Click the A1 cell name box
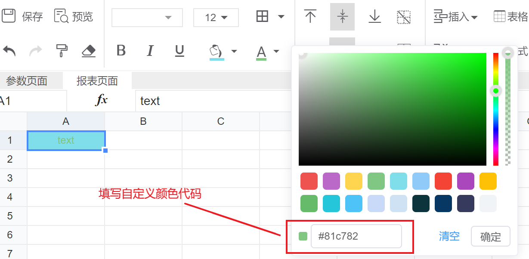 33,101
